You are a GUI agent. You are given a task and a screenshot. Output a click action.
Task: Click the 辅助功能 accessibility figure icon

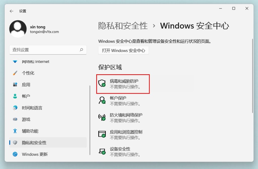pos(15,131)
